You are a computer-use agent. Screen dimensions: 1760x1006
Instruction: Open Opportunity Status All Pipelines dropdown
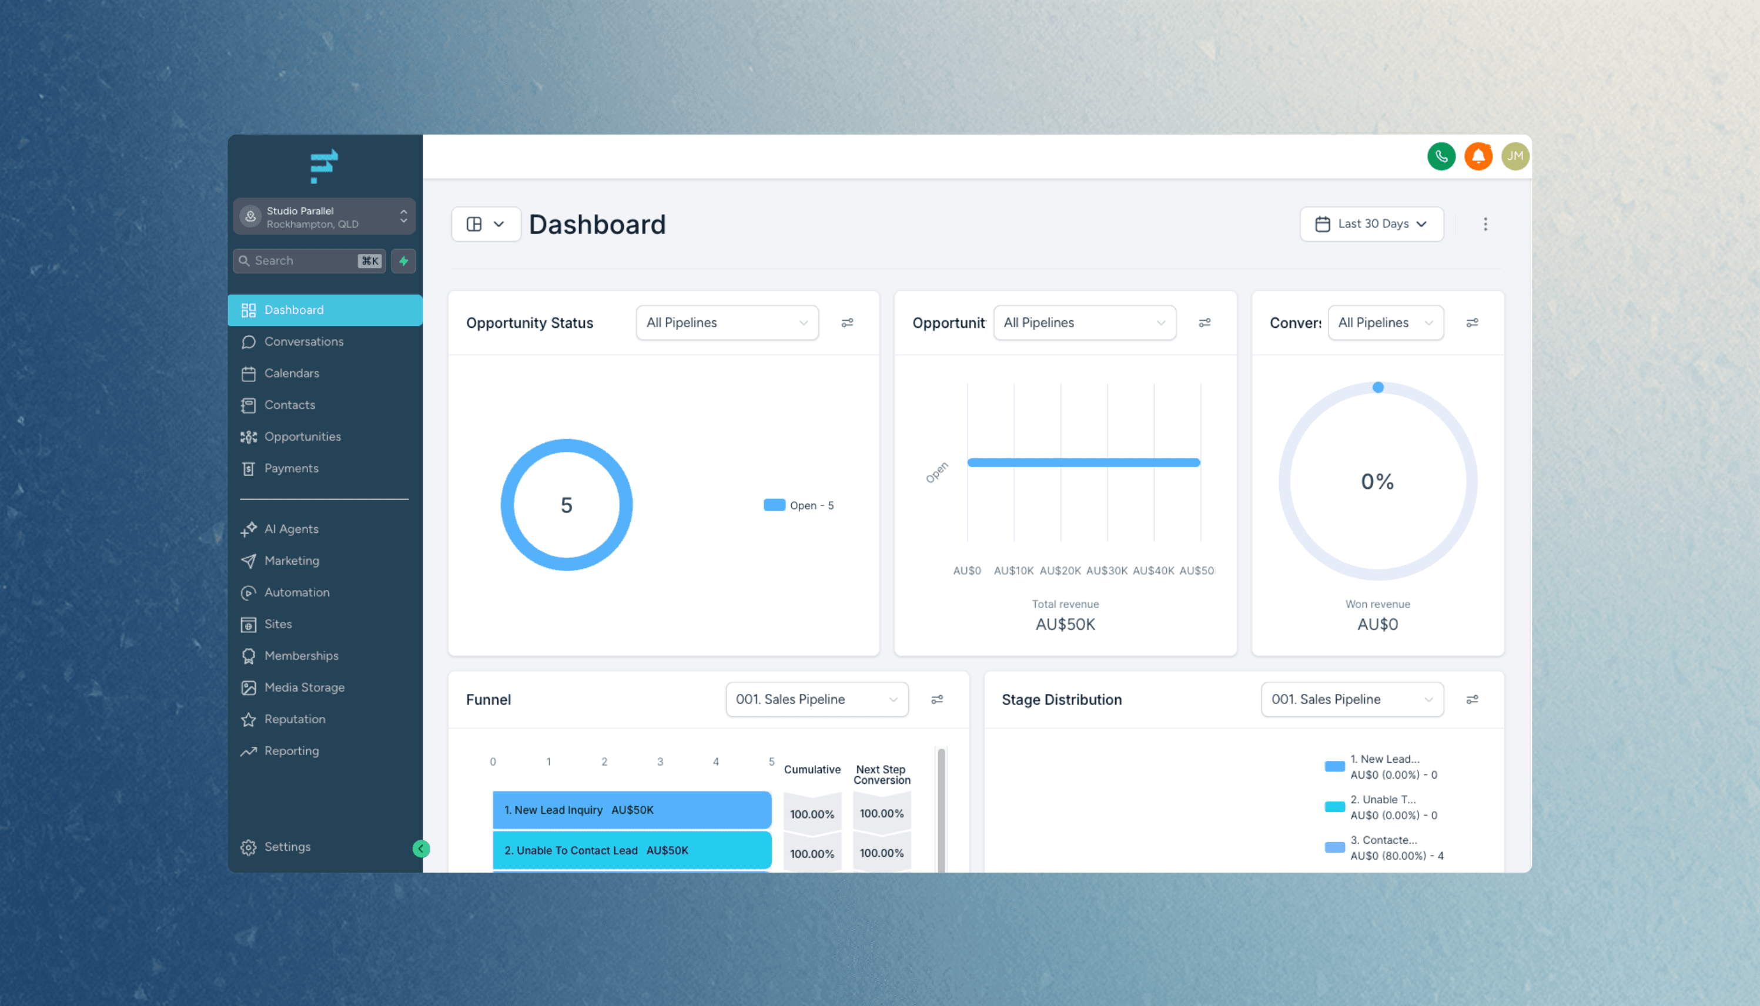click(727, 323)
